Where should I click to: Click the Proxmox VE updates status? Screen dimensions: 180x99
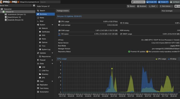[137, 52]
